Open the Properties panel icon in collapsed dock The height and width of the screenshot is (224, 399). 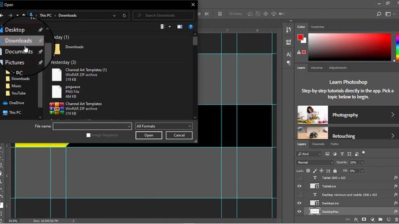coord(288,42)
